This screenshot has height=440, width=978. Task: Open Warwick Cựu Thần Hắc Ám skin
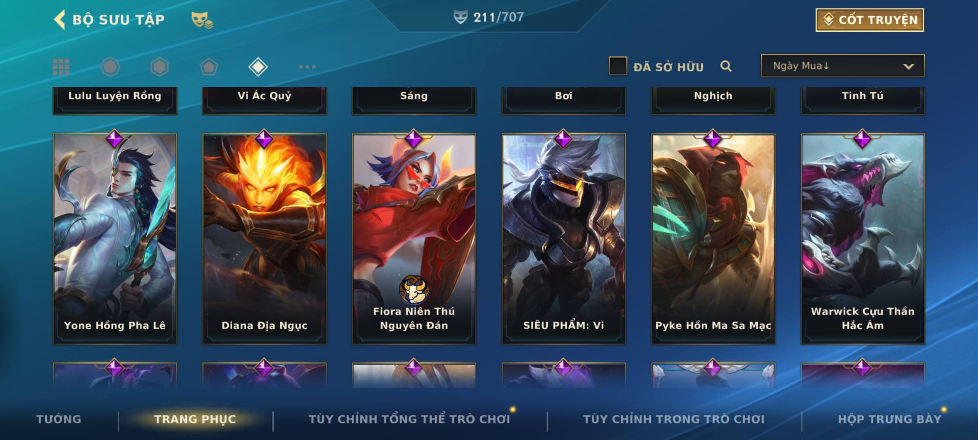(x=863, y=239)
